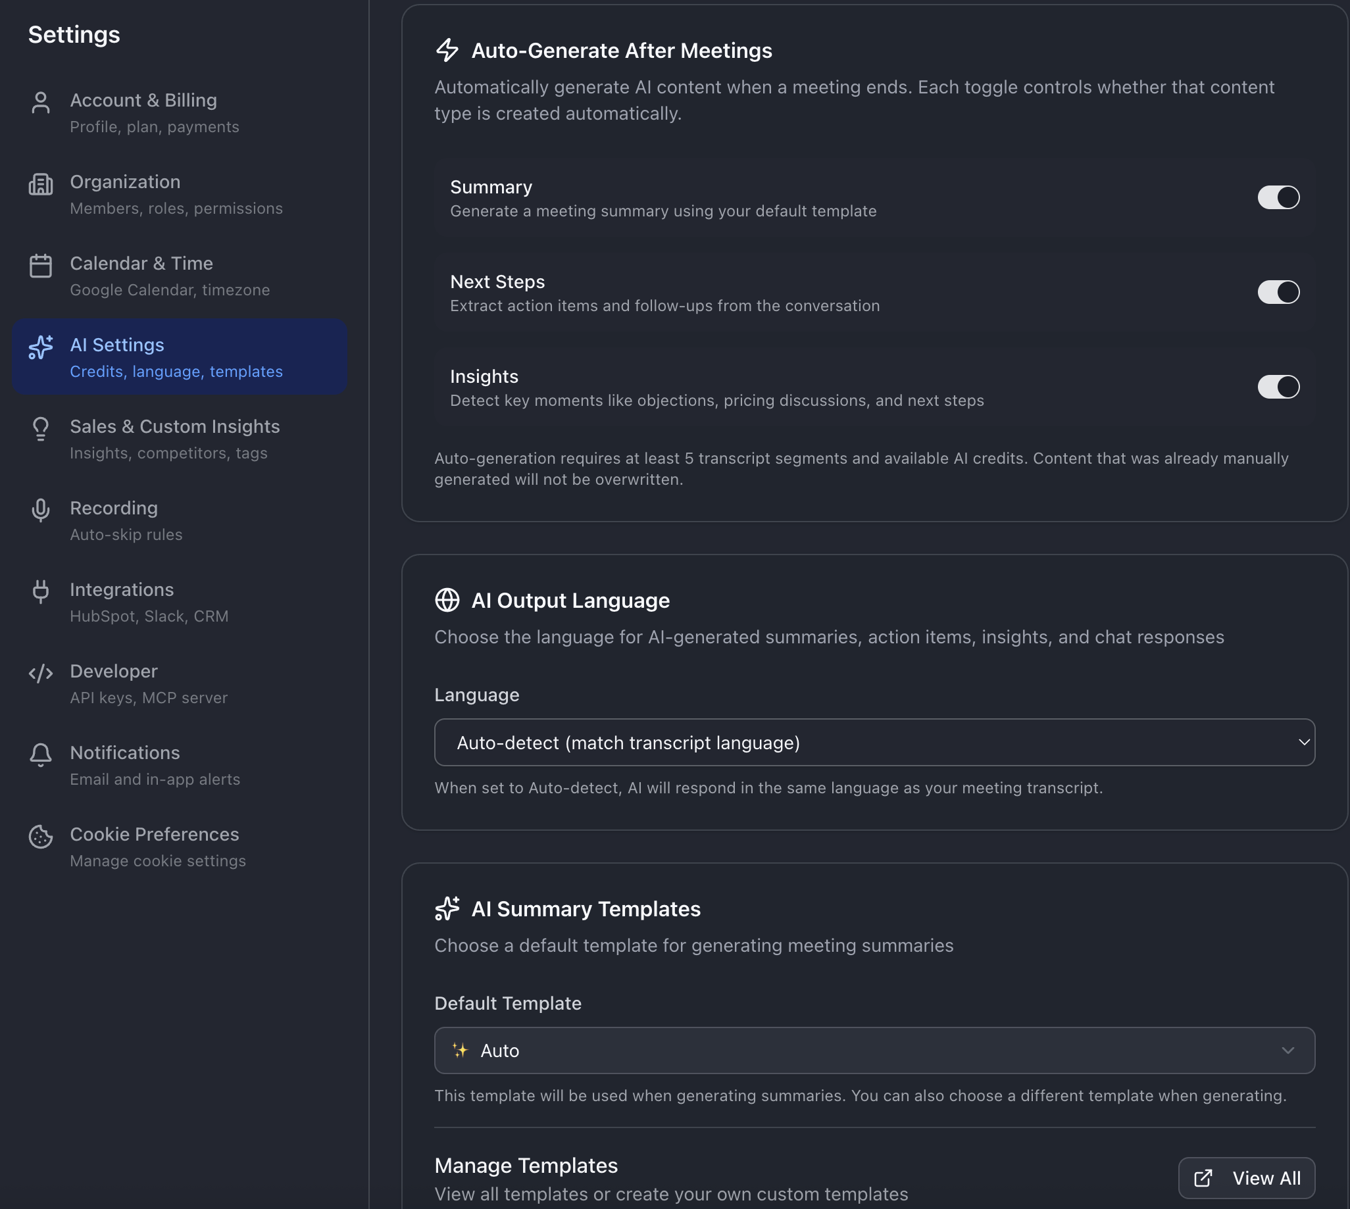Click the Organization building icon
This screenshot has height=1209, width=1350.
(41, 184)
